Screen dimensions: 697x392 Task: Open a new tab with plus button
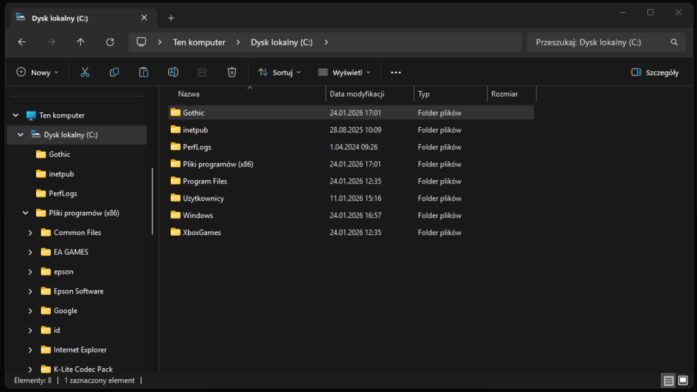[171, 18]
